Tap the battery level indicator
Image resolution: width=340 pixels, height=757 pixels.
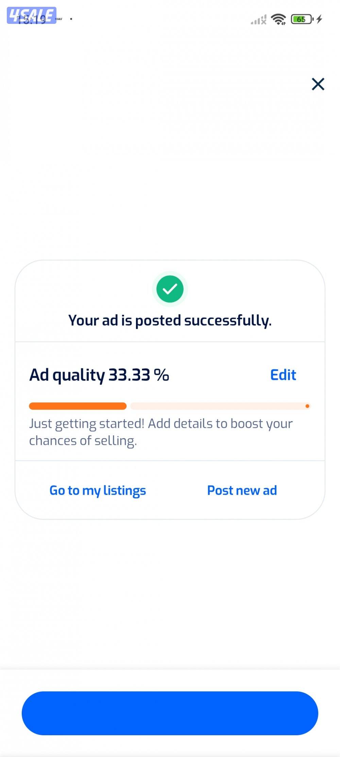302,19
